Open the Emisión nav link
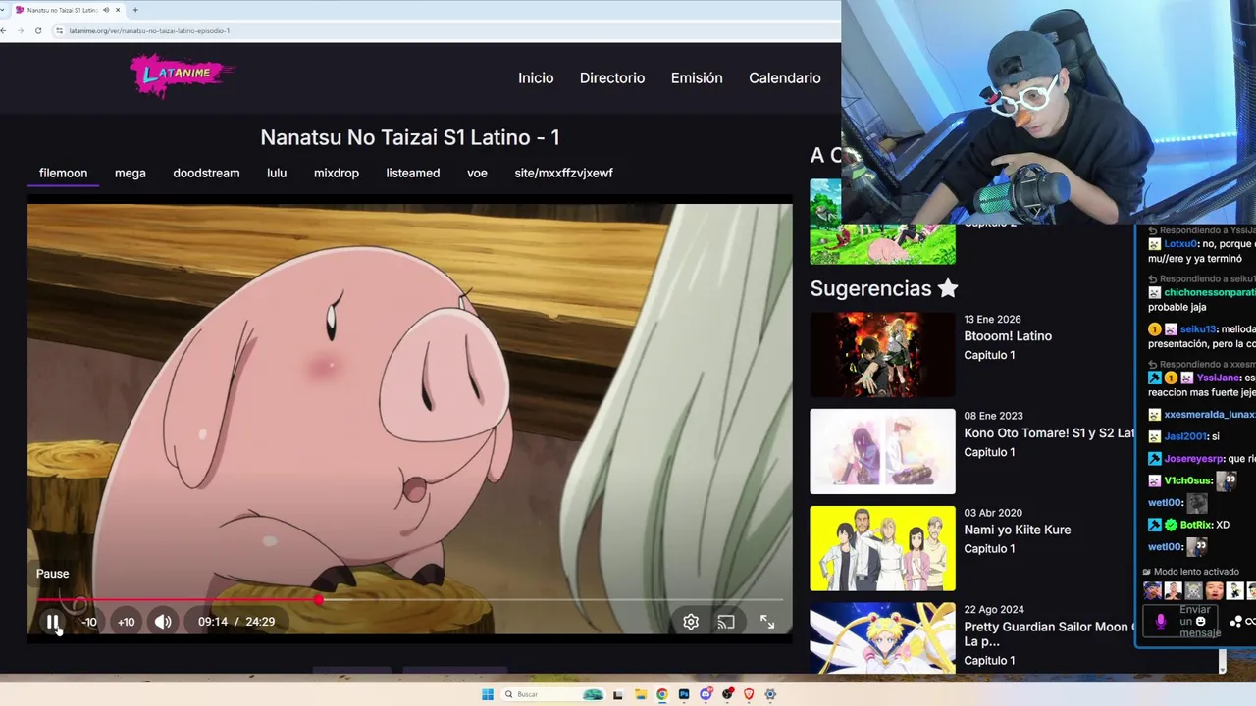Viewport: 1256px width, 706px height. [697, 78]
